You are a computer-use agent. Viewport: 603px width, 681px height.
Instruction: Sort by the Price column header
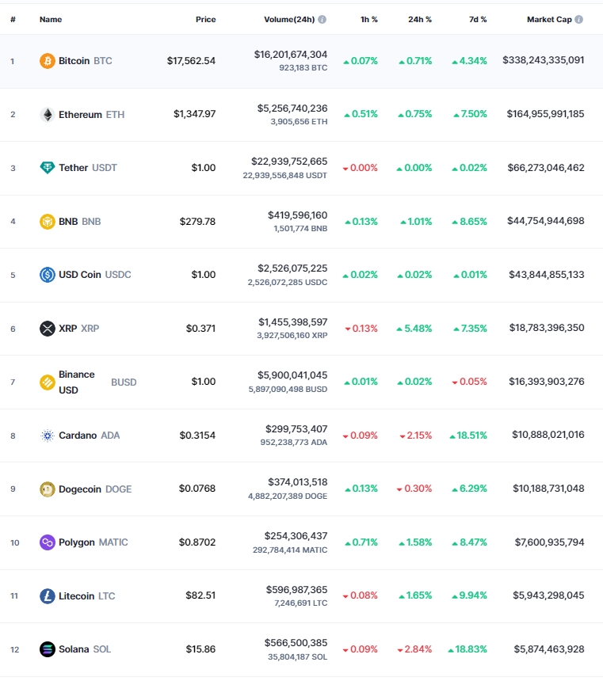[206, 20]
